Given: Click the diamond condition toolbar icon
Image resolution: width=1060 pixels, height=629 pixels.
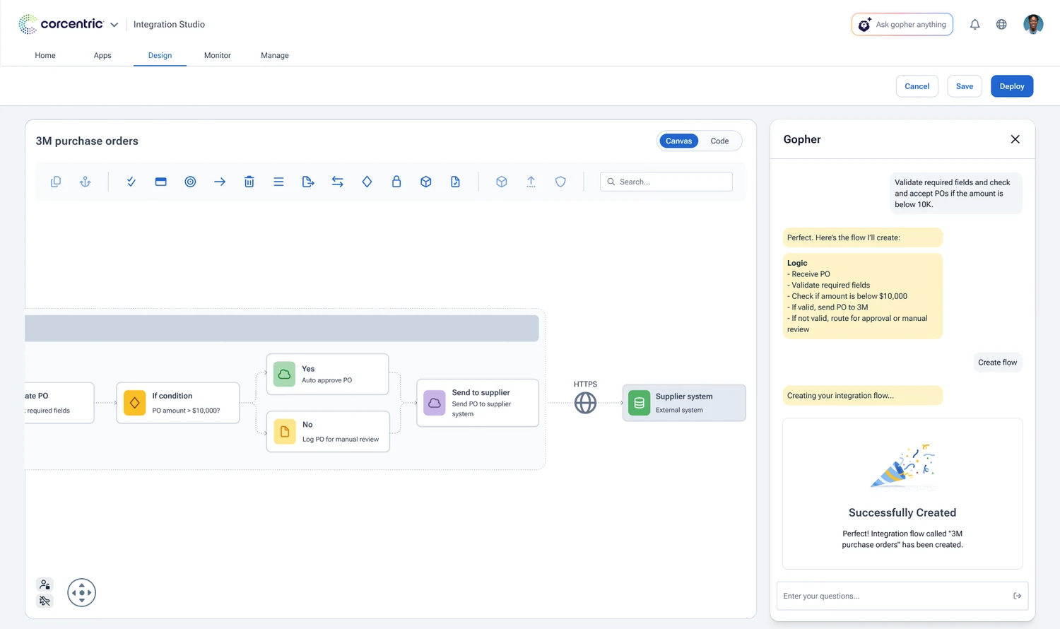Looking at the screenshot, I should (x=367, y=182).
